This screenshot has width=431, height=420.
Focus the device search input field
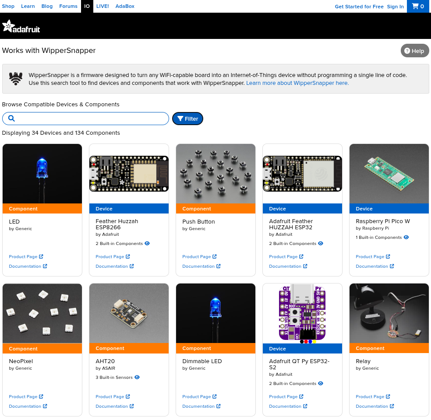point(92,119)
